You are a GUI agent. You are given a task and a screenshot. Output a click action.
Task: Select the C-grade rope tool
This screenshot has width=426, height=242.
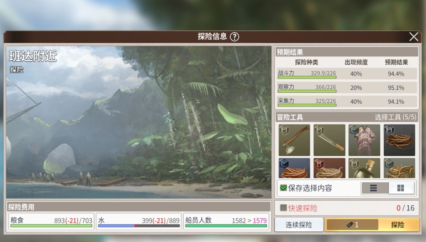click(x=294, y=168)
